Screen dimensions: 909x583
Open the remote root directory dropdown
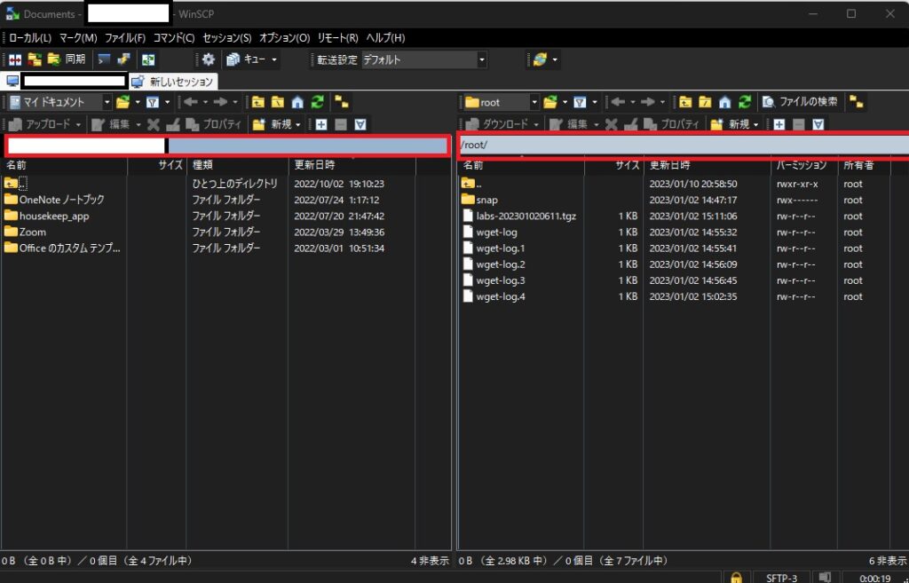click(x=534, y=102)
